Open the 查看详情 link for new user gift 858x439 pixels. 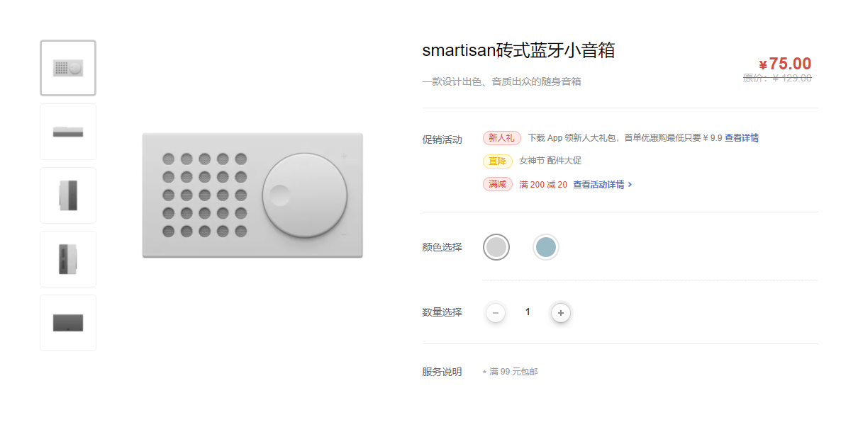[x=742, y=138]
